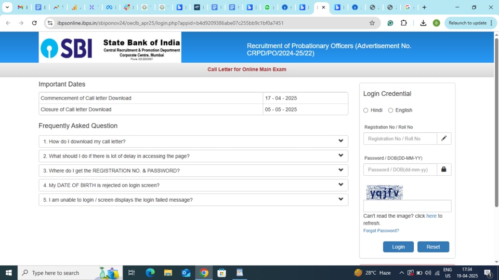Open the Chrome three-dot menu

pos(492,23)
